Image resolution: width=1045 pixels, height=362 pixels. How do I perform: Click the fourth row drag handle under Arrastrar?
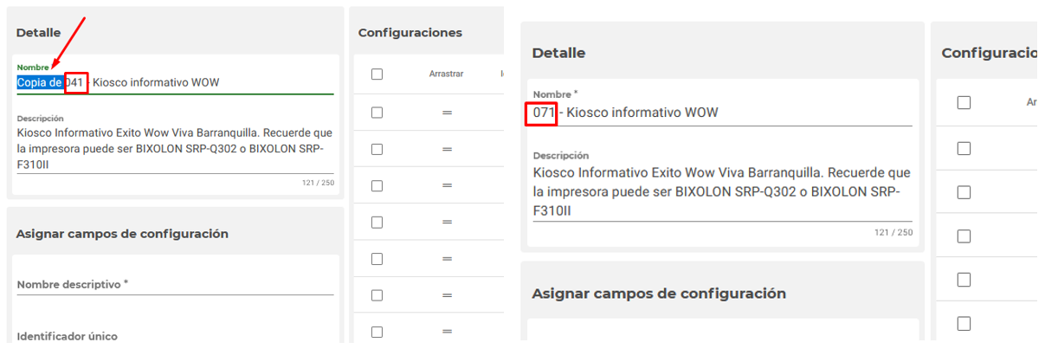coord(448,222)
